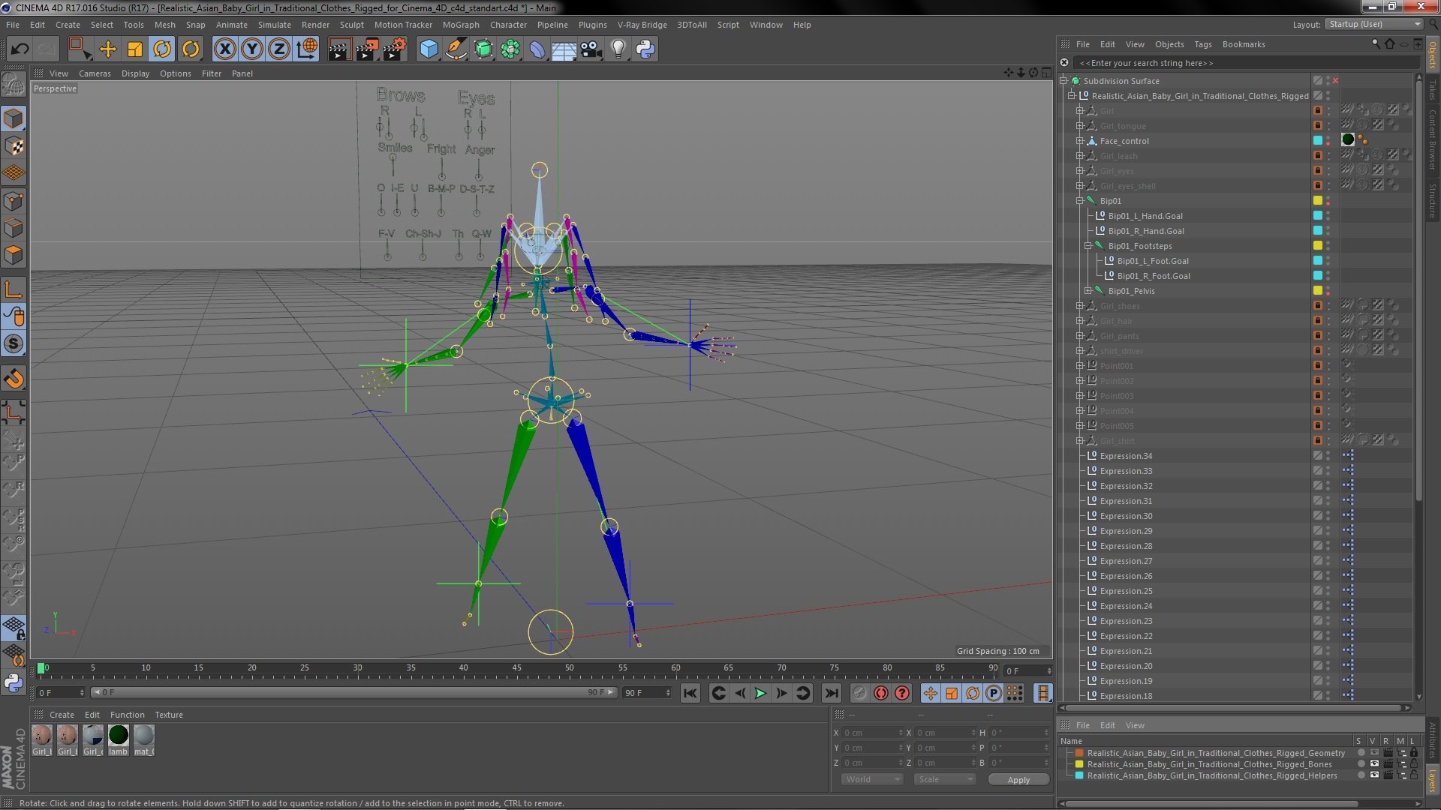Click the Rigged_Bones layer color swatch
Image resolution: width=1441 pixels, height=810 pixels.
coord(1079,764)
